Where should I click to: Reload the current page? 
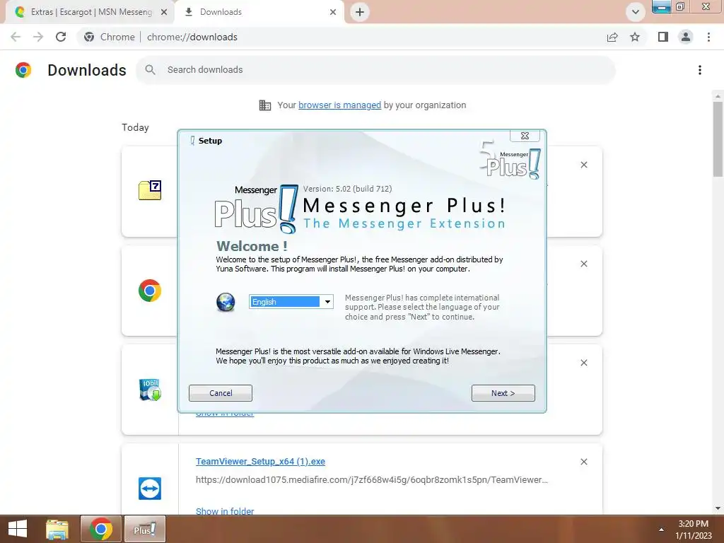(61, 37)
